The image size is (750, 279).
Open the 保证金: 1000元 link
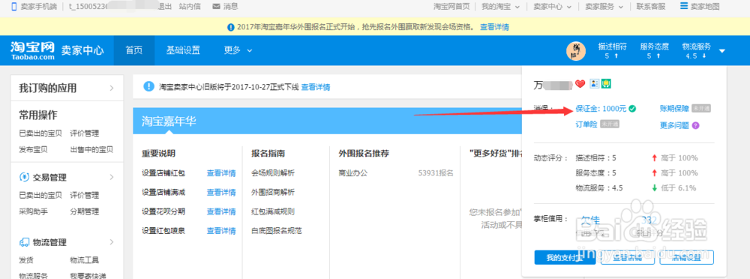click(x=601, y=109)
